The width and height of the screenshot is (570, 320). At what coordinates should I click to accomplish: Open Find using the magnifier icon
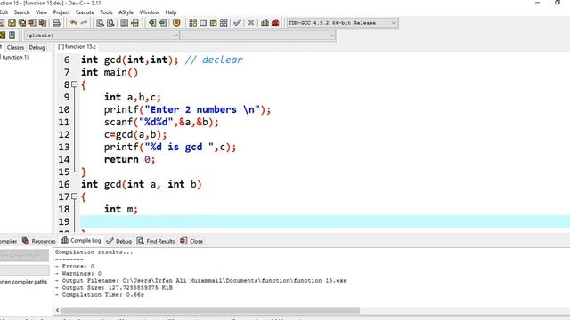click(100, 23)
